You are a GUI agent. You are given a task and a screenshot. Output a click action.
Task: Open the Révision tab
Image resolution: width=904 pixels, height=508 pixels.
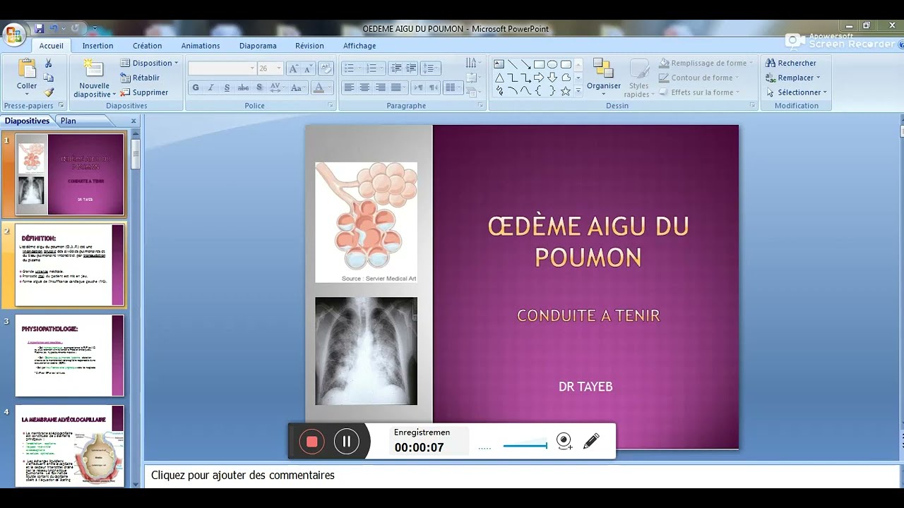pos(309,46)
